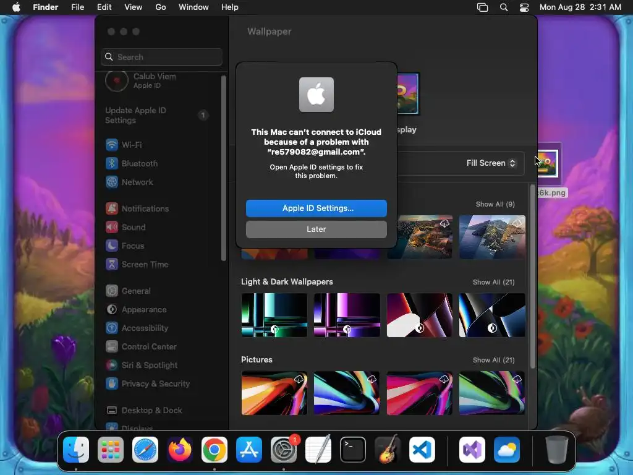Open Launchpad from the Dock
Image resolution: width=633 pixels, height=475 pixels.
click(111, 450)
